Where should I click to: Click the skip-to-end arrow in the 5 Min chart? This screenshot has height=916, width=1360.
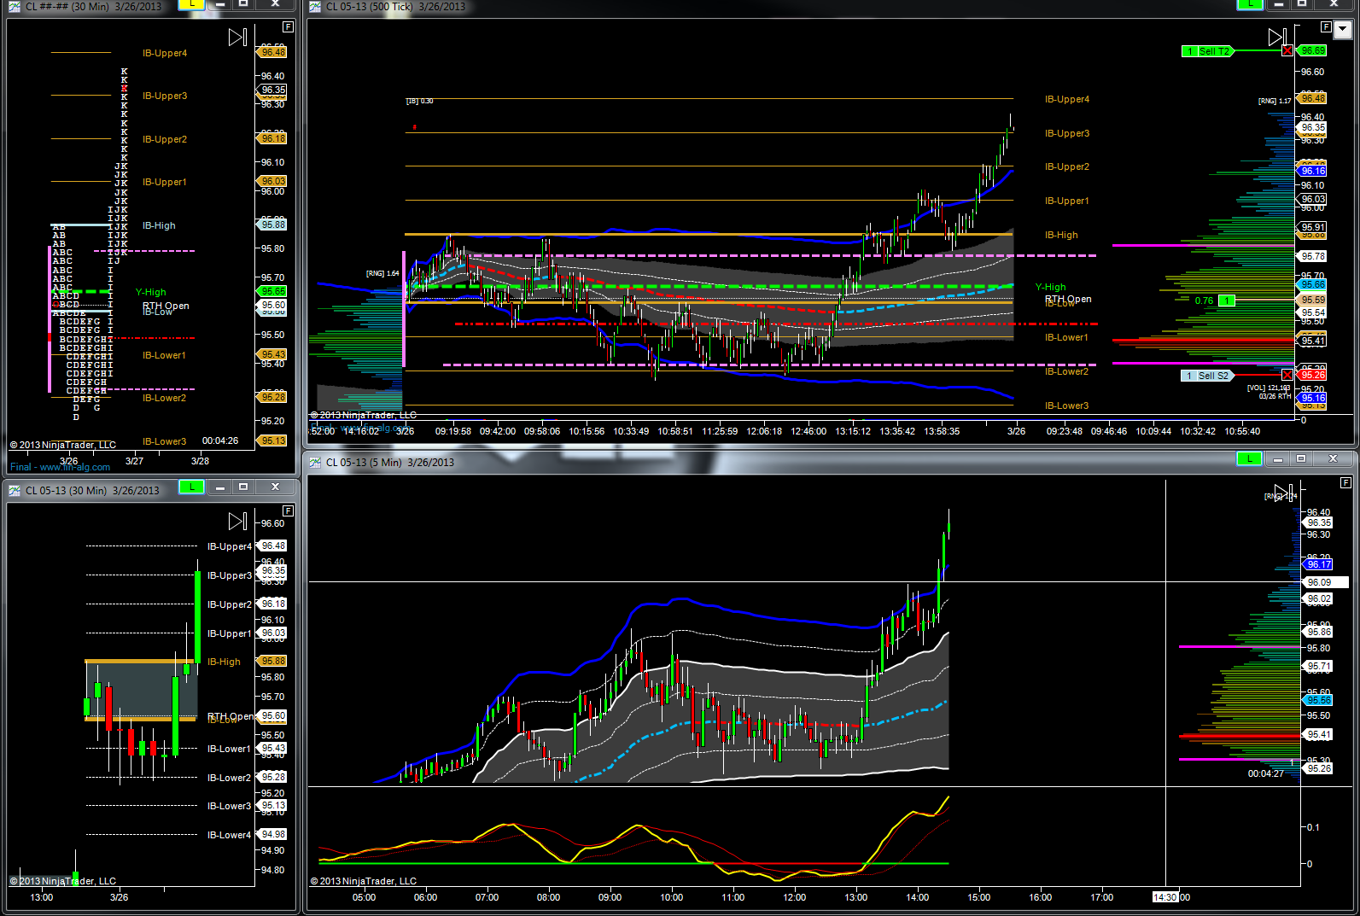(x=1281, y=493)
